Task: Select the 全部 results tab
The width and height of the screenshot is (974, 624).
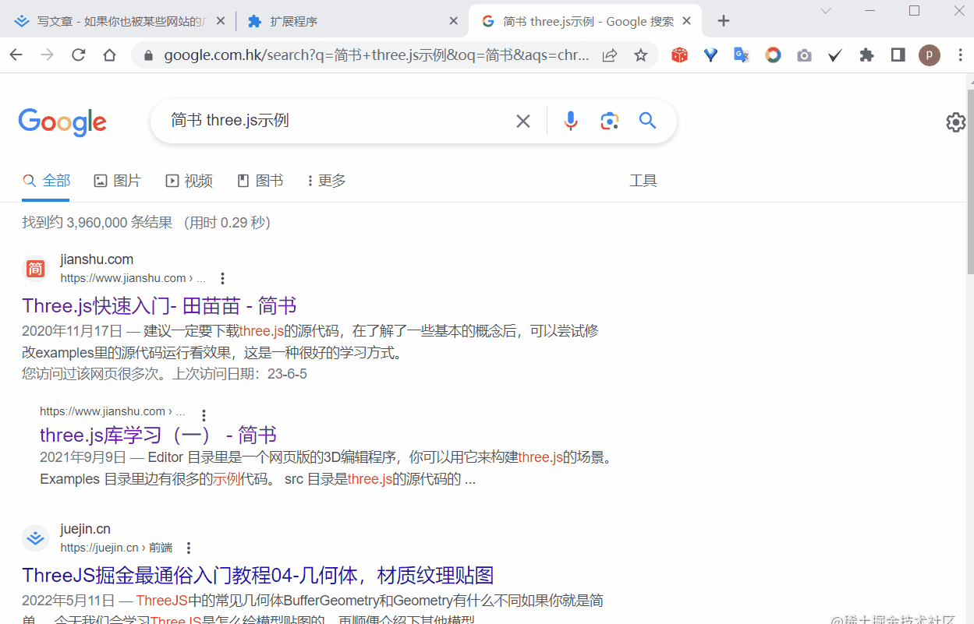Action: point(47,181)
